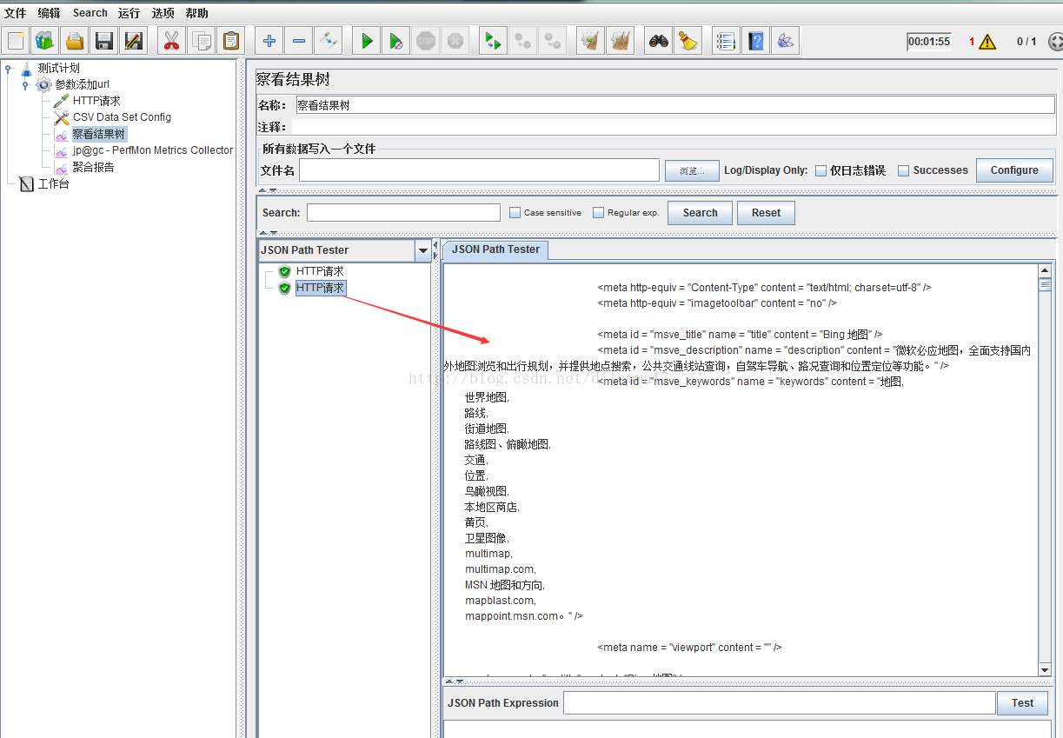Open the Search menu in menu bar
Image resolution: width=1063 pixels, height=738 pixels.
click(x=90, y=13)
